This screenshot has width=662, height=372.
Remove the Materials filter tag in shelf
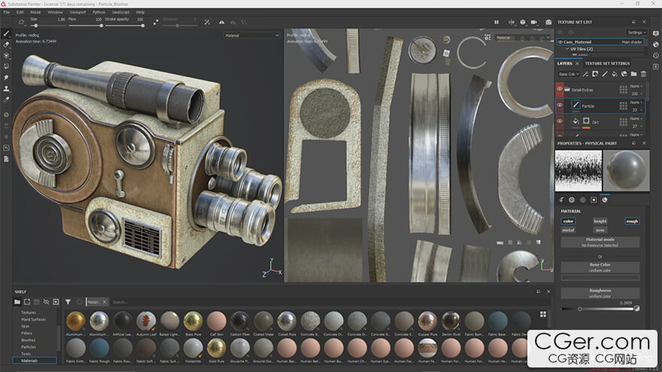[105, 302]
